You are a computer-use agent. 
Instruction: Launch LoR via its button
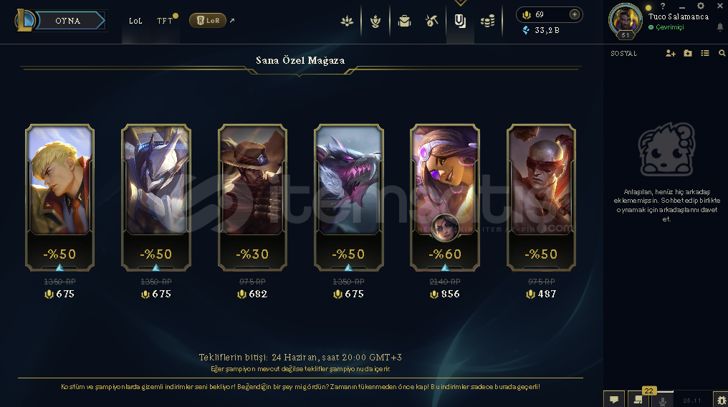point(208,20)
